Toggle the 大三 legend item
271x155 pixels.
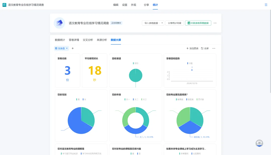pos(144,99)
